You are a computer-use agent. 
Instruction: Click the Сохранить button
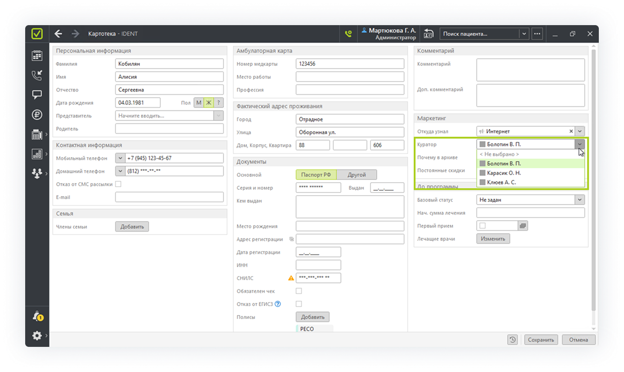541,340
